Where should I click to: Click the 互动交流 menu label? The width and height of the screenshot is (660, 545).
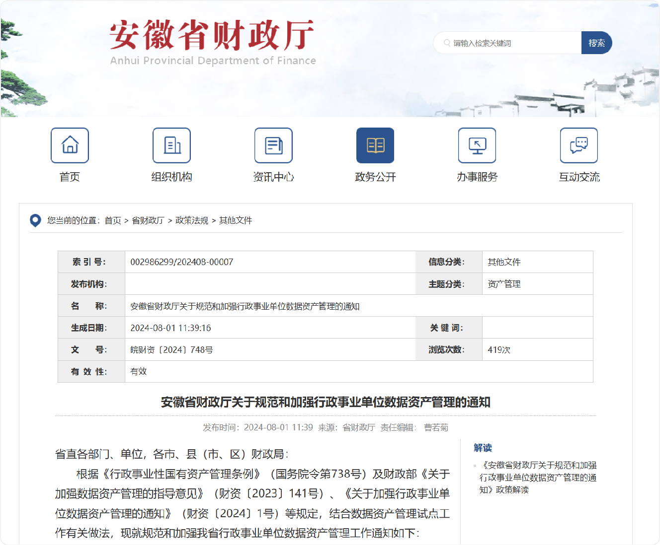(579, 177)
